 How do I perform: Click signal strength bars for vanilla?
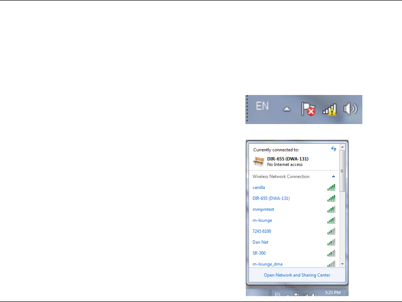click(x=331, y=187)
